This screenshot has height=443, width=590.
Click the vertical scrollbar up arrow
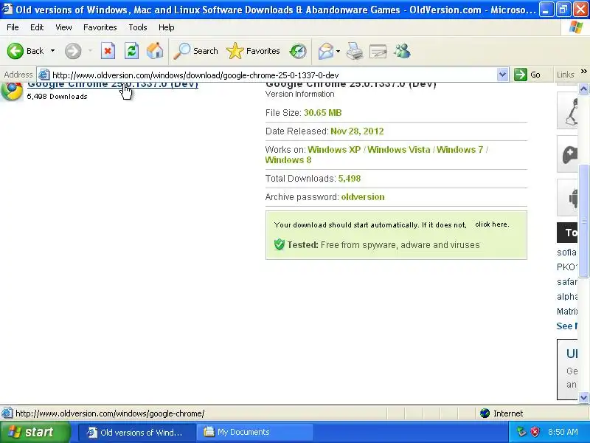point(583,89)
